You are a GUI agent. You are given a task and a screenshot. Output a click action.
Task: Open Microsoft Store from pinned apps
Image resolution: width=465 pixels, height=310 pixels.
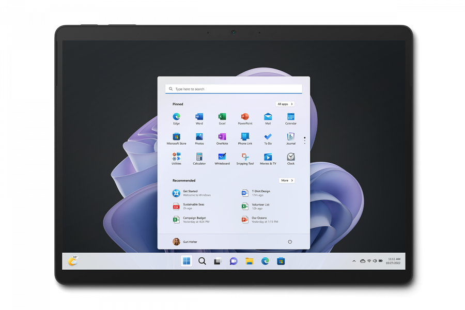point(176,137)
